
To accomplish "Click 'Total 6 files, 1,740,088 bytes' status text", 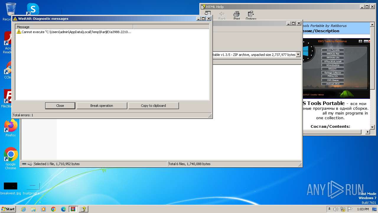I will coord(189,164).
